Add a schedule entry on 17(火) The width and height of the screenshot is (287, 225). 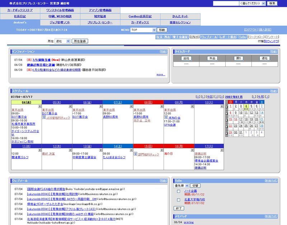222,150
